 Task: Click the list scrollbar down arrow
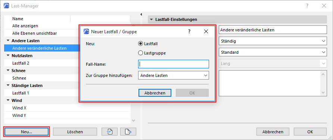pyautogui.click(x=133, y=121)
